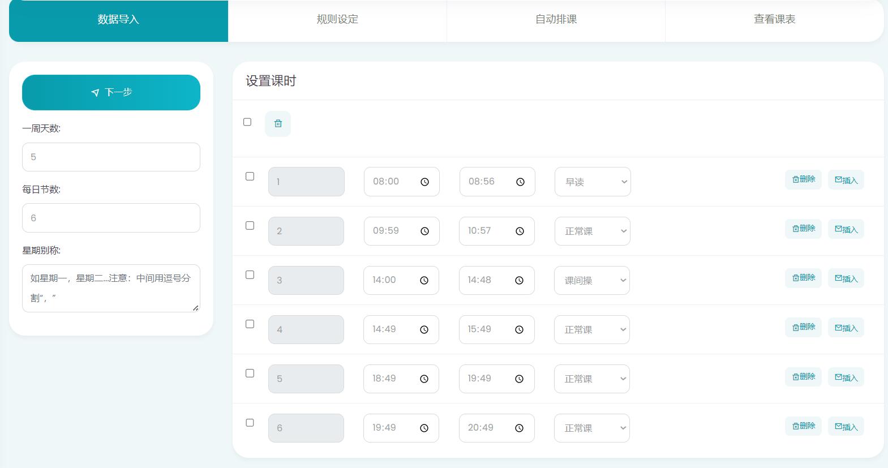Click the 星期别称 text area

tap(111, 288)
